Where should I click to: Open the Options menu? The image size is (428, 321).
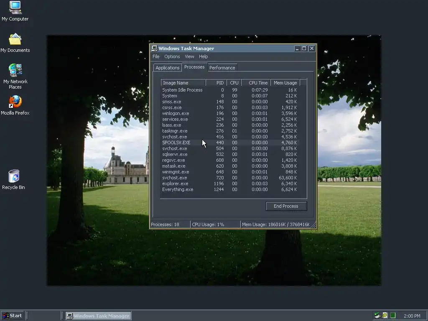172,56
